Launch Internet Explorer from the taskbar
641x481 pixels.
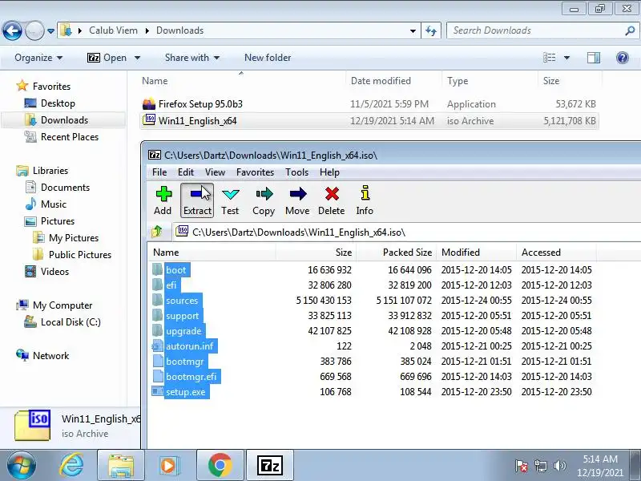[x=71, y=466]
